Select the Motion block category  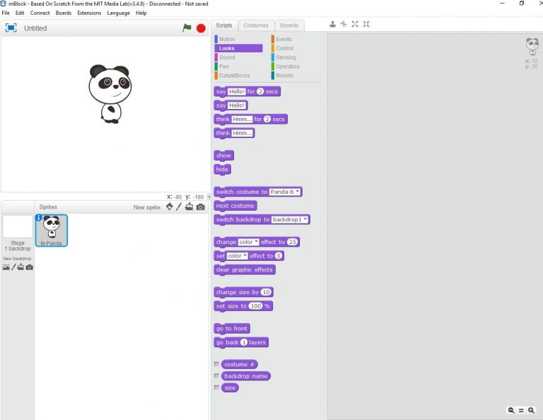click(227, 40)
